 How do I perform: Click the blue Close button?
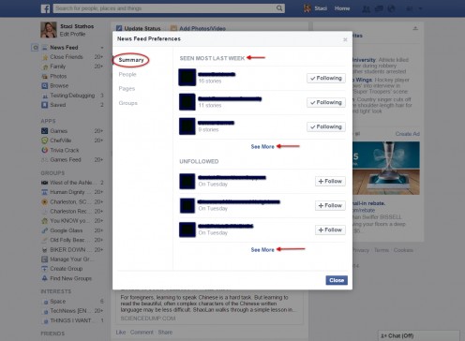[337, 280]
